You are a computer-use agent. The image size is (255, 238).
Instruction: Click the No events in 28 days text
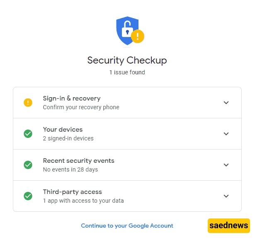[70, 169]
